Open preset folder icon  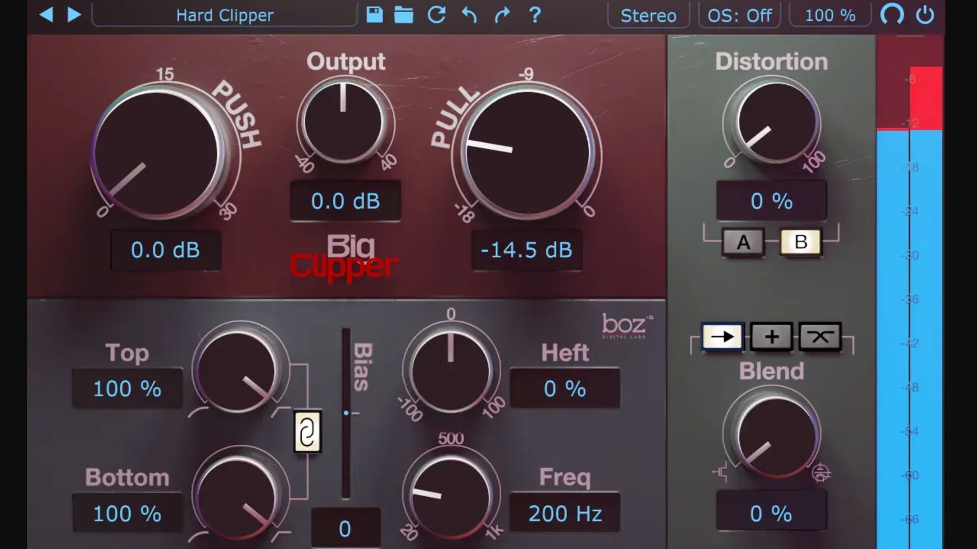[404, 15]
